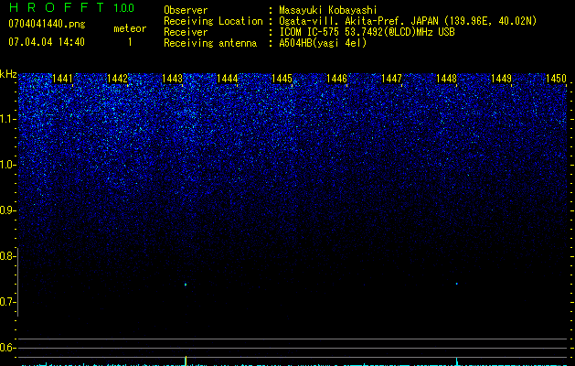The width and height of the screenshot is (575, 366).
Task: Click the 1442 time marker
Action: 117,79
